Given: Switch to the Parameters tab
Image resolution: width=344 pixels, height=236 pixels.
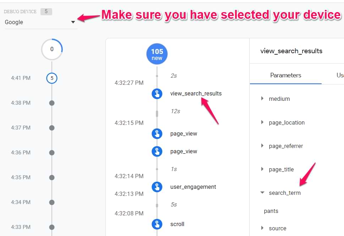Looking at the screenshot, I should click(x=286, y=75).
